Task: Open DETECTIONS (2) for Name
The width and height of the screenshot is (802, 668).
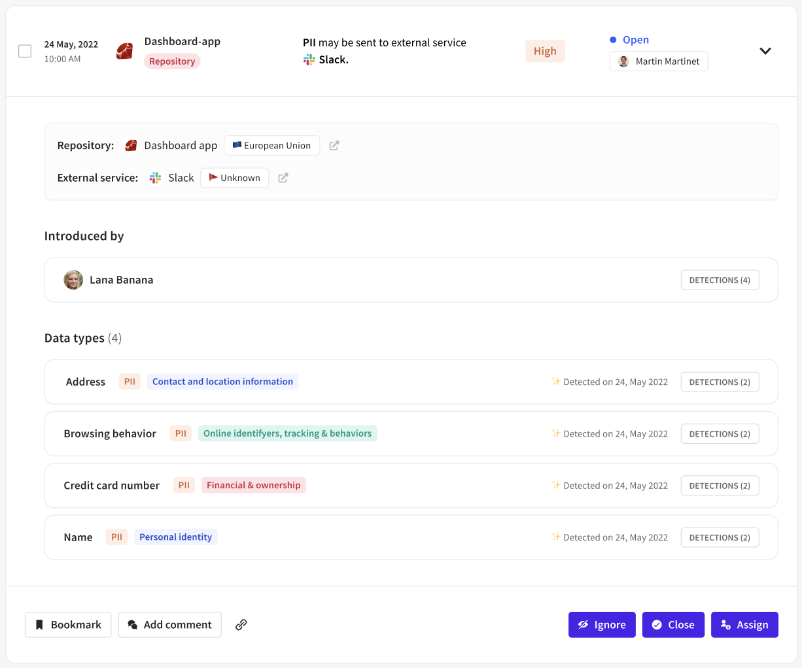Action: tap(720, 537)
